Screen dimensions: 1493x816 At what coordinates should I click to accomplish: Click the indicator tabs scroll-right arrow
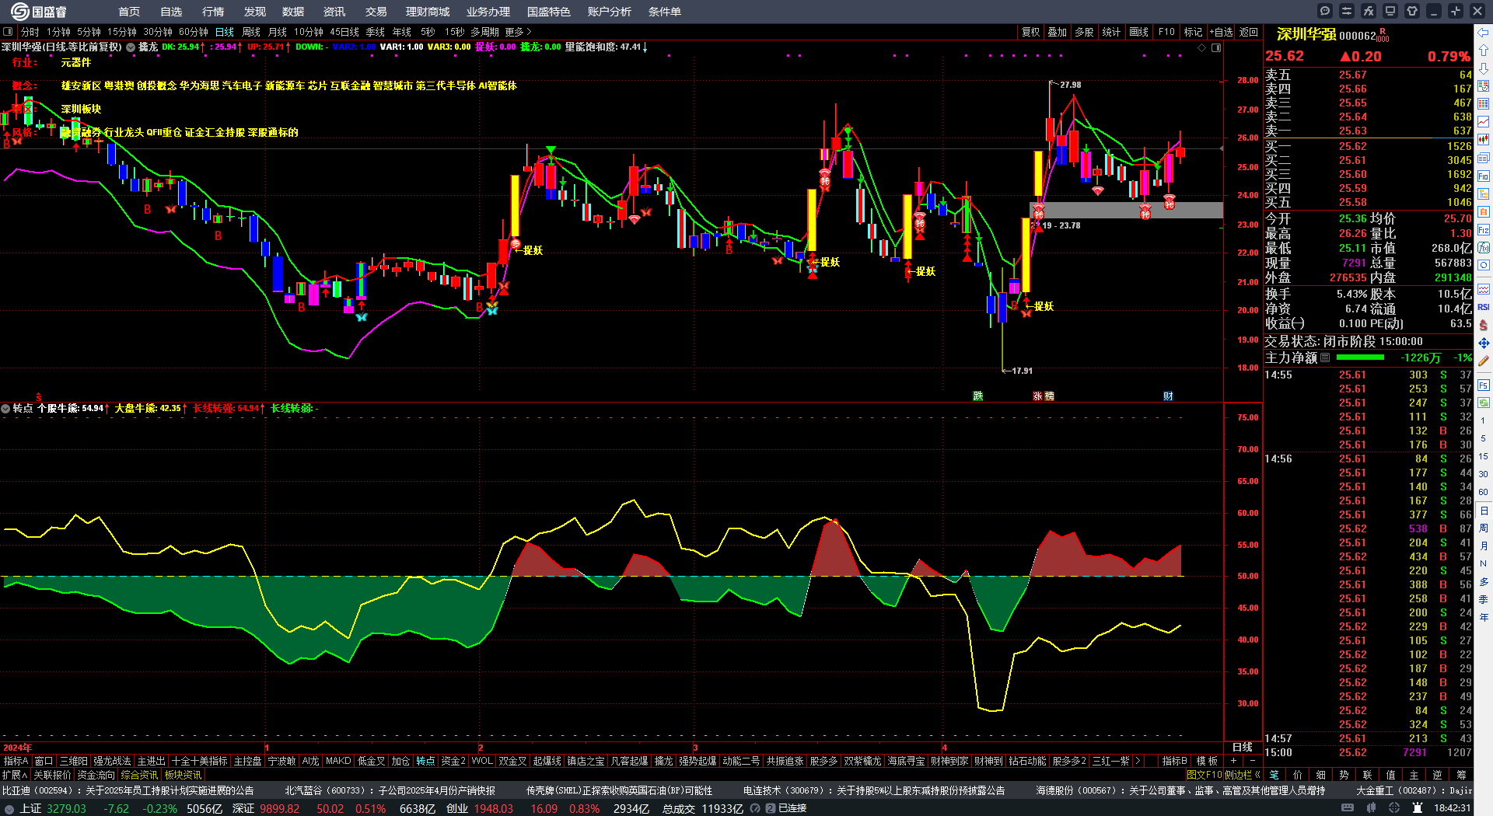1138,761
